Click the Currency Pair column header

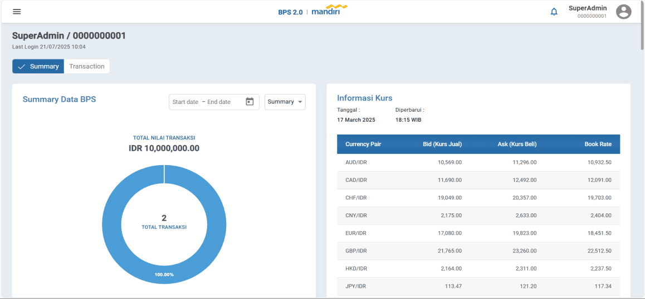pos(363,144)
